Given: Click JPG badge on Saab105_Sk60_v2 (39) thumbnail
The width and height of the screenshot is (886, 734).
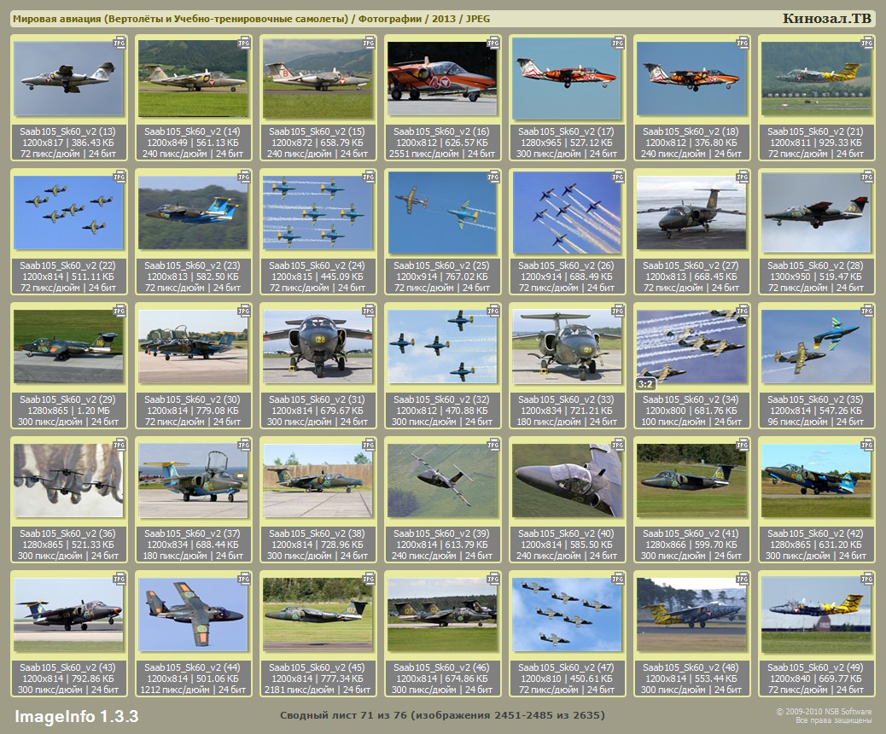Looking at the screenshot, I should [x=493, y=444].
